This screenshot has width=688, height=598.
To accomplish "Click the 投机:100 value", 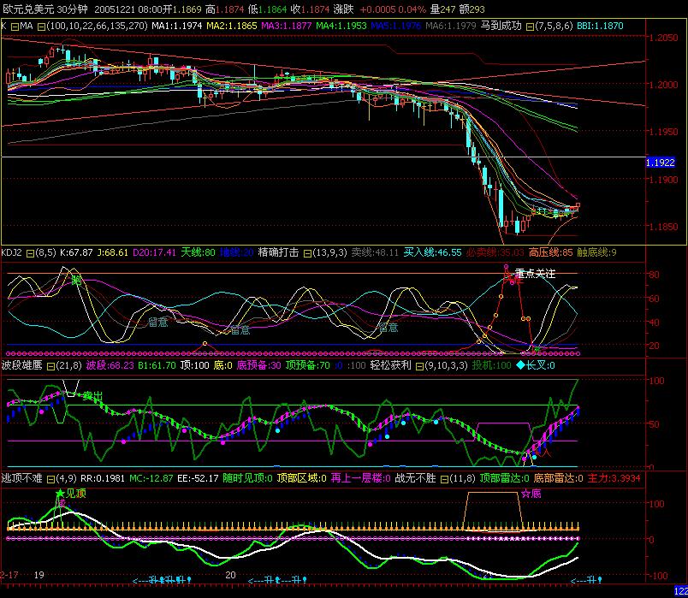I will (x=492, y=365).
